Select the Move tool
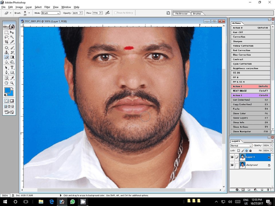The height and width of the screenshot is (206, 275). 12,32
